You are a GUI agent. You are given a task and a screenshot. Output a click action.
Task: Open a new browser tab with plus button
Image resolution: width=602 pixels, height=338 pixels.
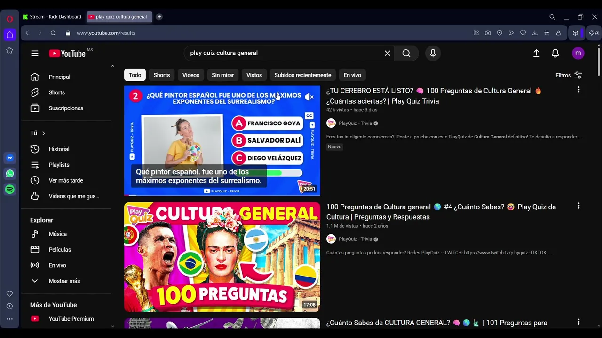159,17
